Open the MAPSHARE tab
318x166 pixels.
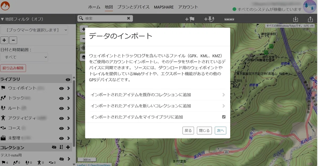(164, 7)
